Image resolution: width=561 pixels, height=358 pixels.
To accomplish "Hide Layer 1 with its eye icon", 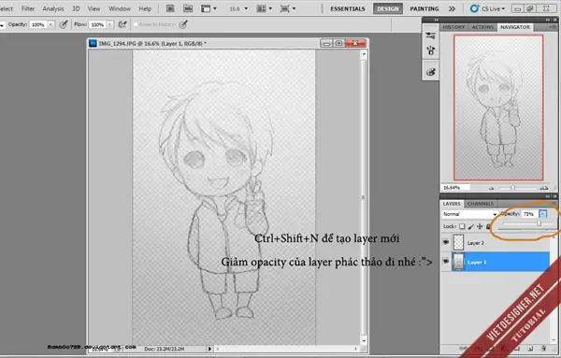I will [446, 262].
